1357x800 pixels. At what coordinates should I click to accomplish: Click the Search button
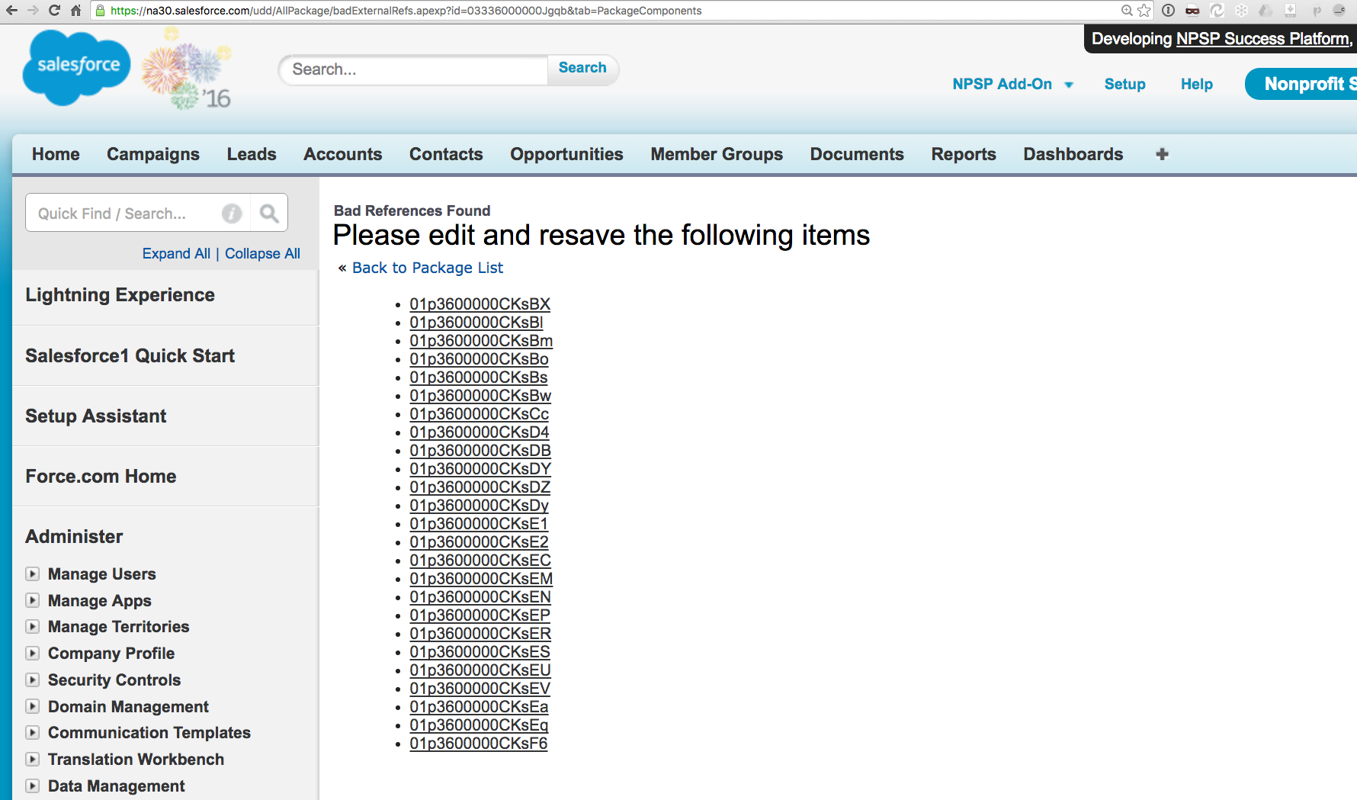582,68
